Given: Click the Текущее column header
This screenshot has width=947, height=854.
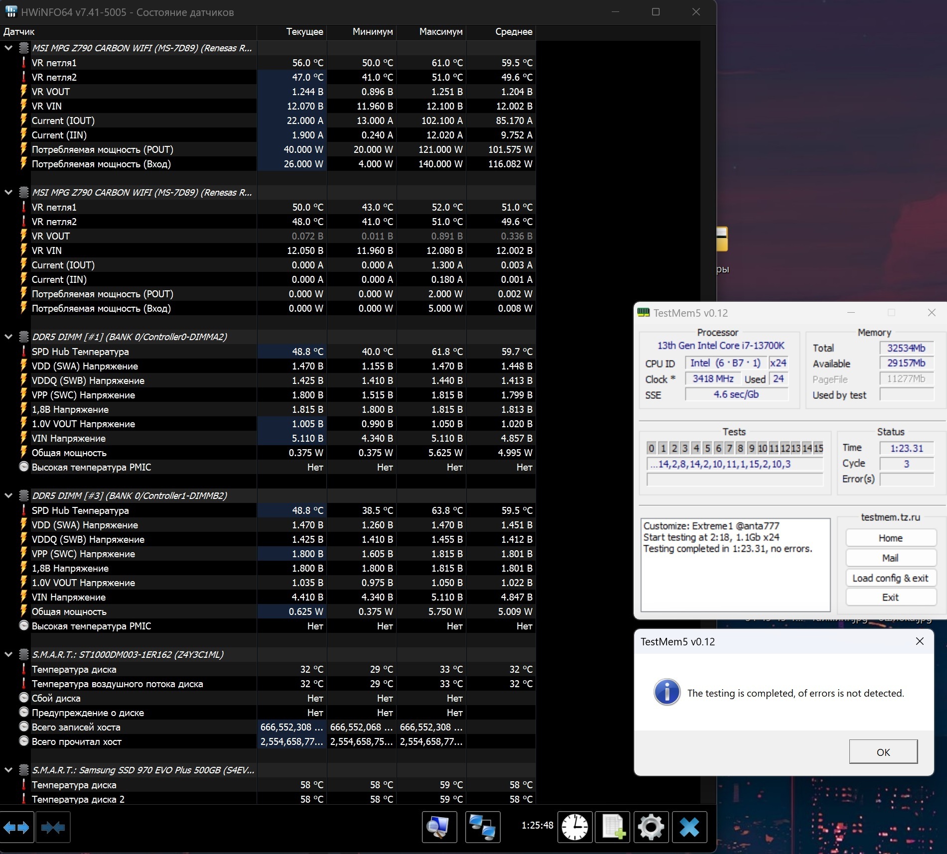Looking at the screenshot, I should (x=292, y=32).
